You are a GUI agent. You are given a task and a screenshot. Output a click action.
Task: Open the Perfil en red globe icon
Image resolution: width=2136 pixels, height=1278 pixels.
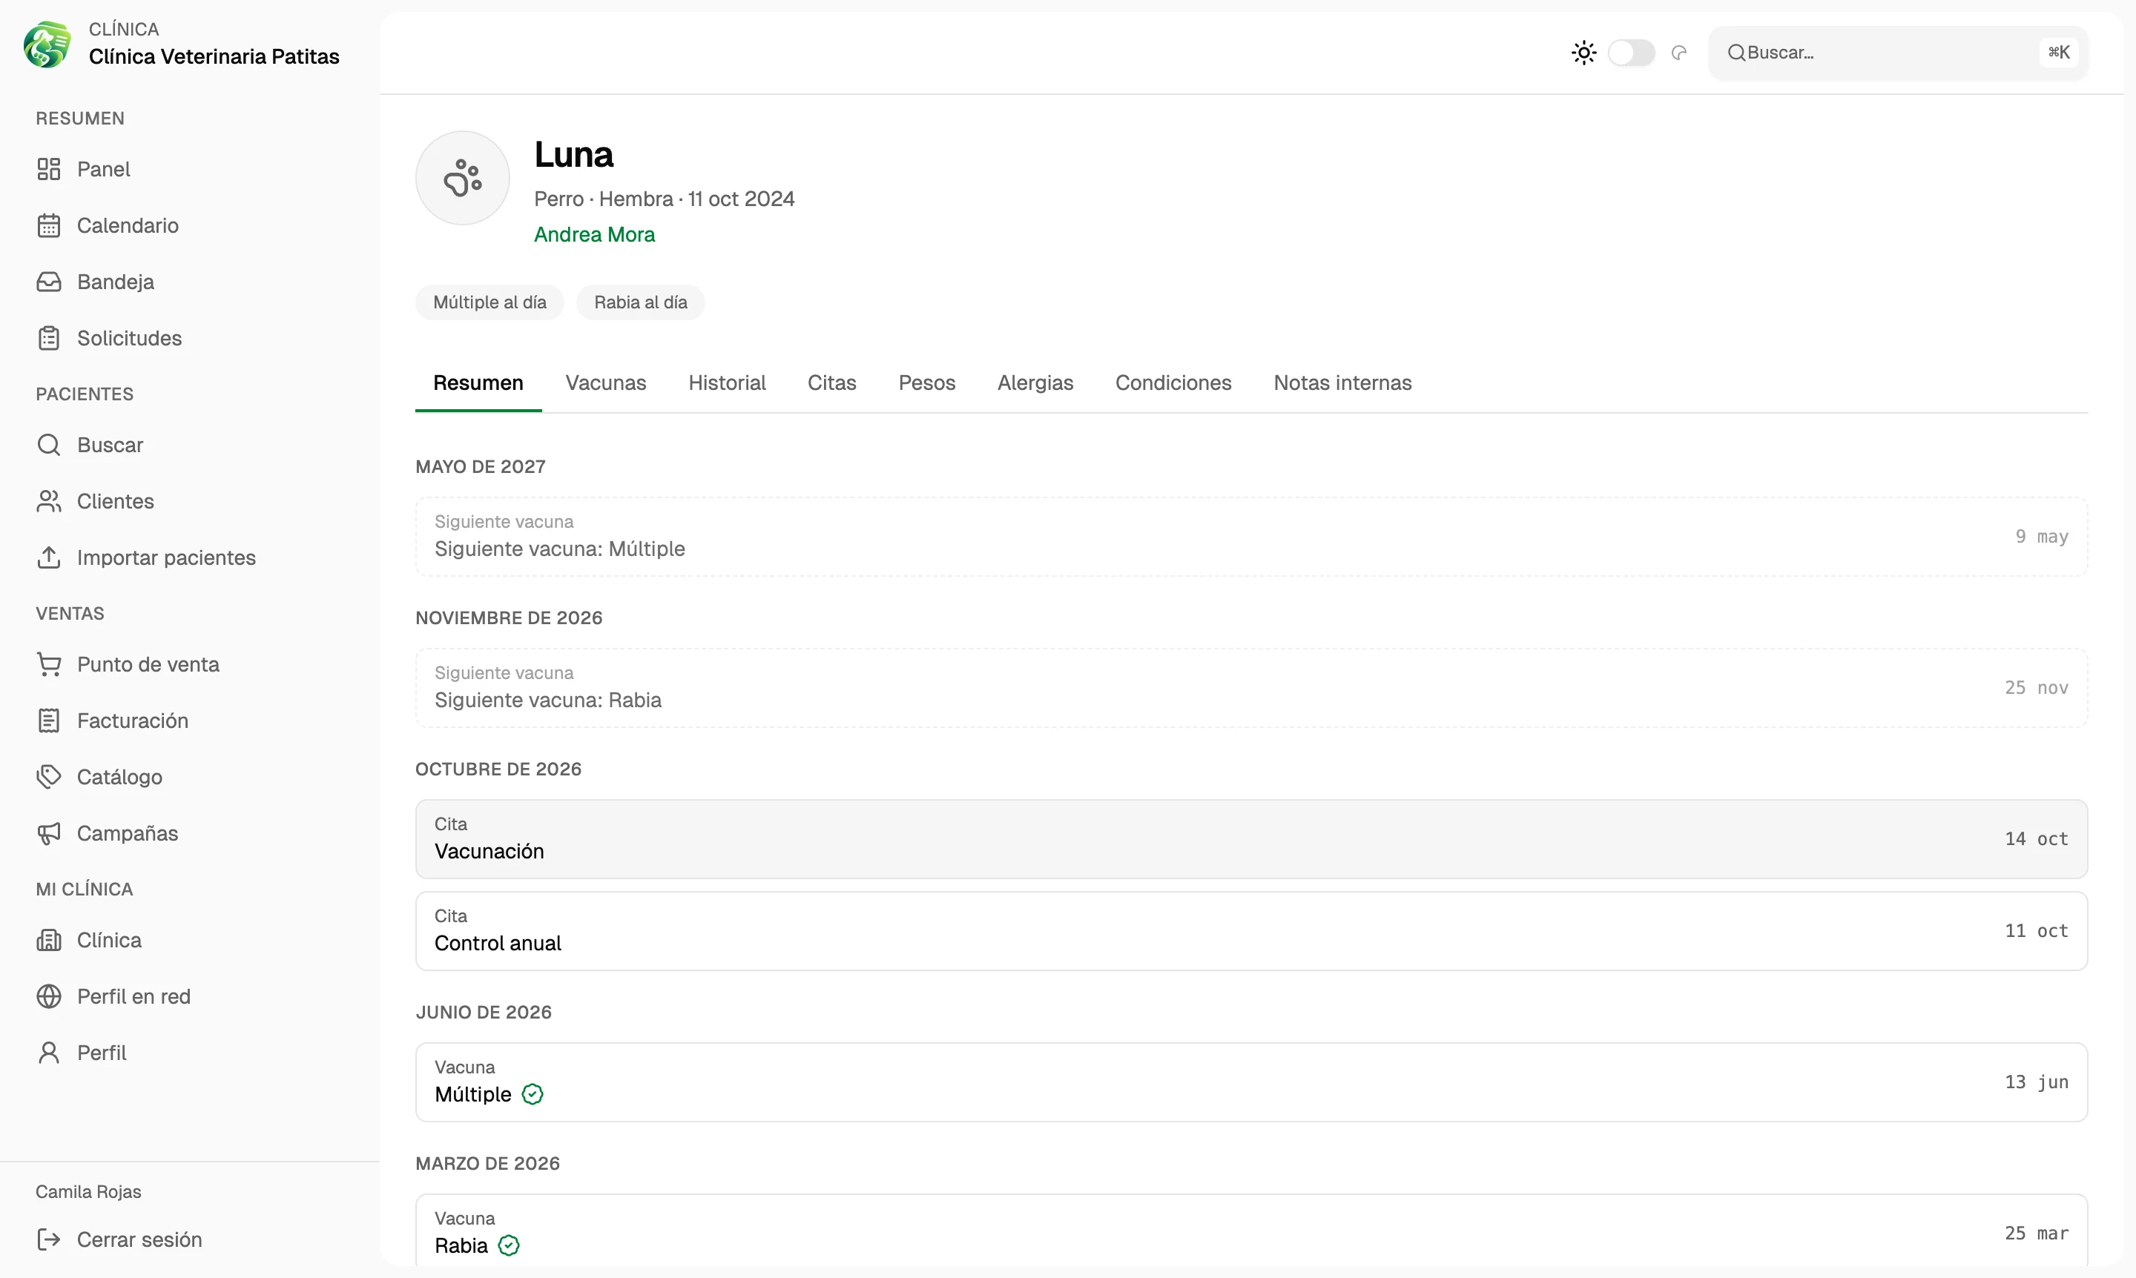pos(49,996)
